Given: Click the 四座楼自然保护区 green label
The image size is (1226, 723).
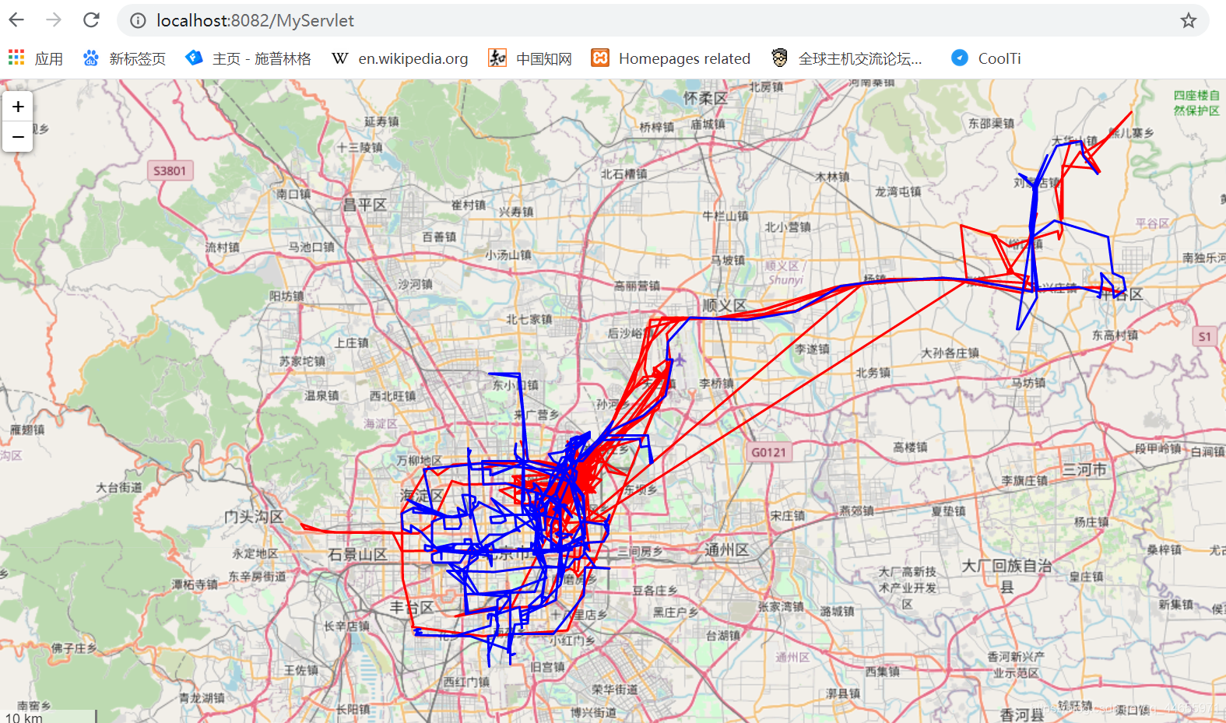Looking at the screenshot, I should pyautogui.click(x=1196, y=103).
